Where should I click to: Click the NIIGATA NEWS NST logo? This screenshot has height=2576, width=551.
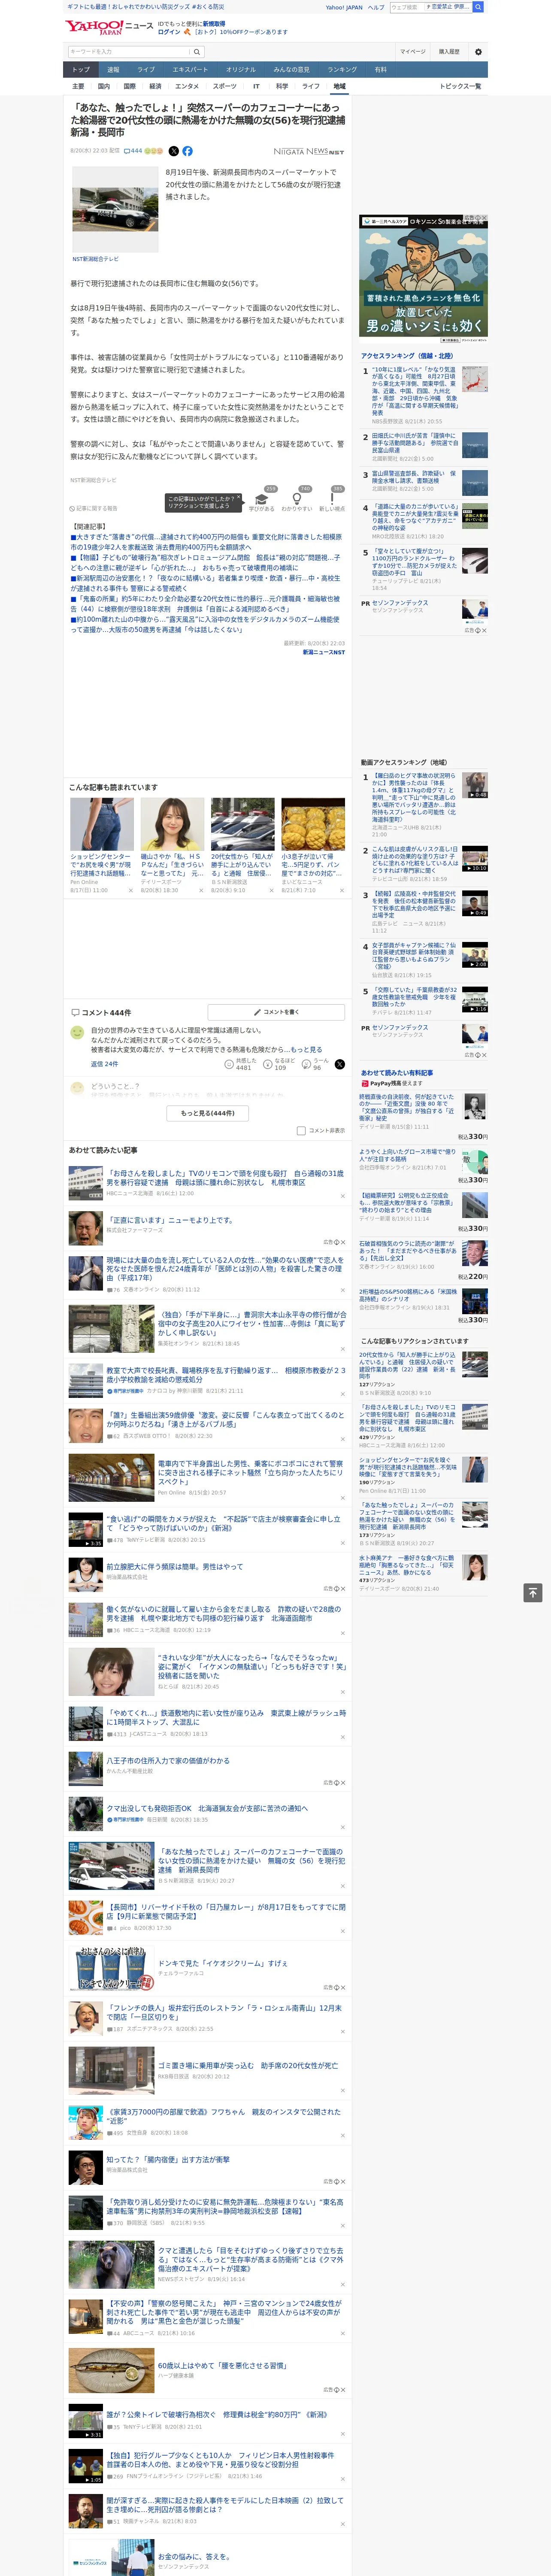309,152
